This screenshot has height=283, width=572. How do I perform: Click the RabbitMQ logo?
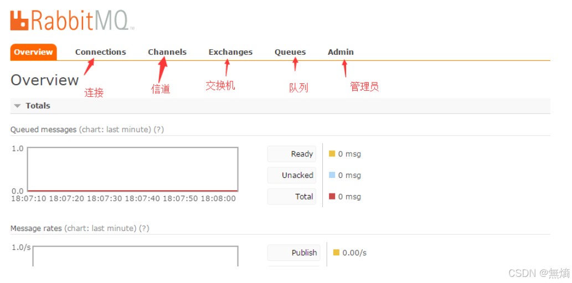72,21
